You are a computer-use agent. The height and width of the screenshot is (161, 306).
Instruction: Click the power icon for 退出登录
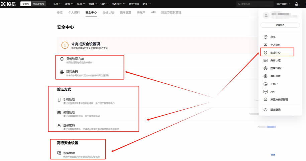coord(265,110)
